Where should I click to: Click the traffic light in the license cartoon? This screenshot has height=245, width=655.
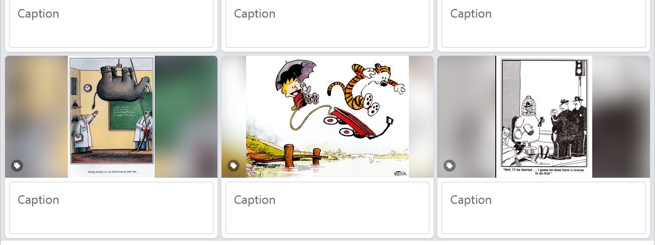point(579,68)
